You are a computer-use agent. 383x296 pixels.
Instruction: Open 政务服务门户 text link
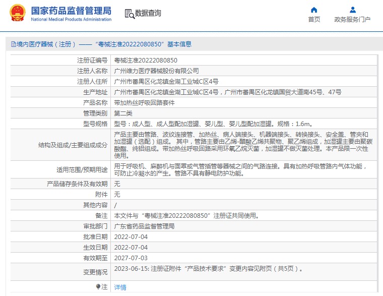pyautogui.click(x=352, y=19)
